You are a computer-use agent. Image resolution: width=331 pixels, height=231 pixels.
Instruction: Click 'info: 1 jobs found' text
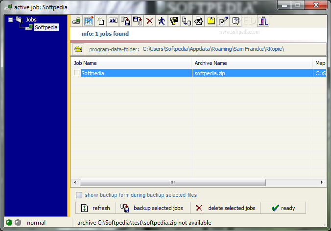point(105,34)
